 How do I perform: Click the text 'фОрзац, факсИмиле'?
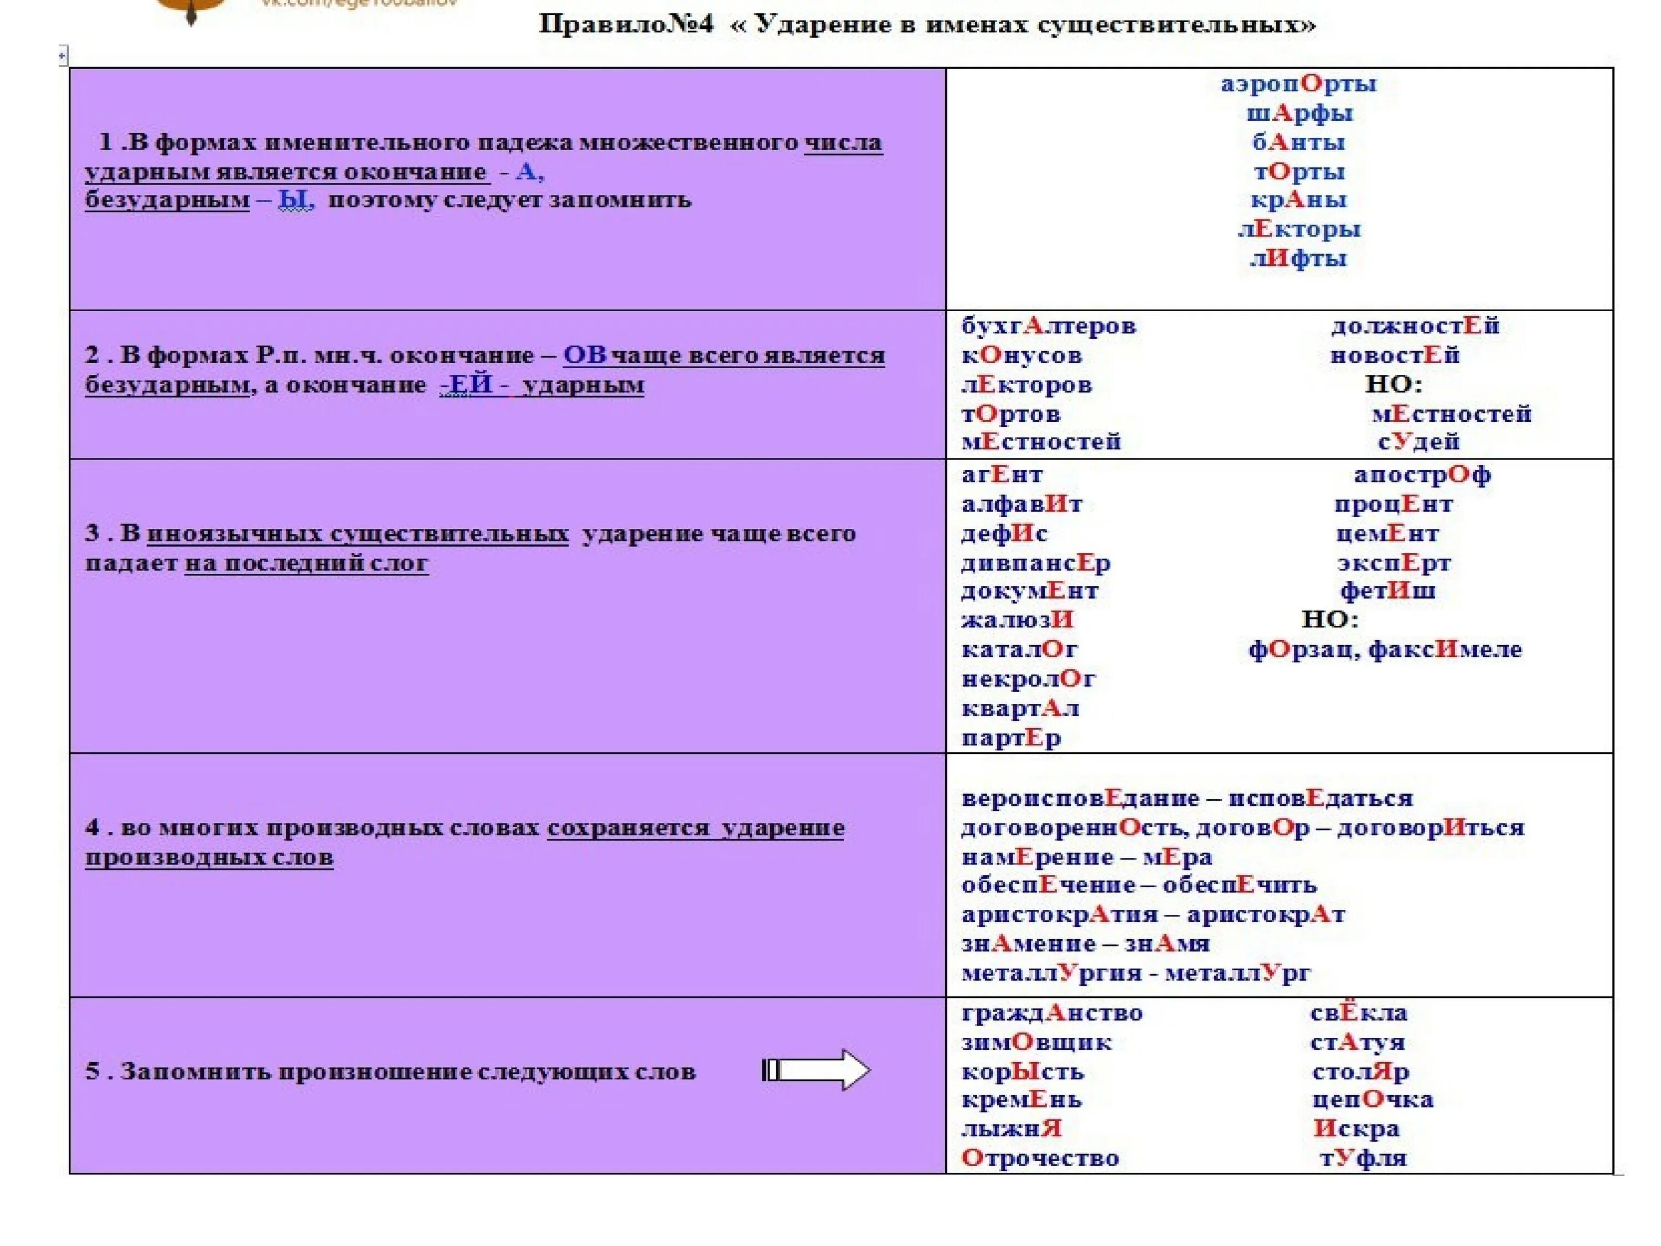click(1385, 649)
